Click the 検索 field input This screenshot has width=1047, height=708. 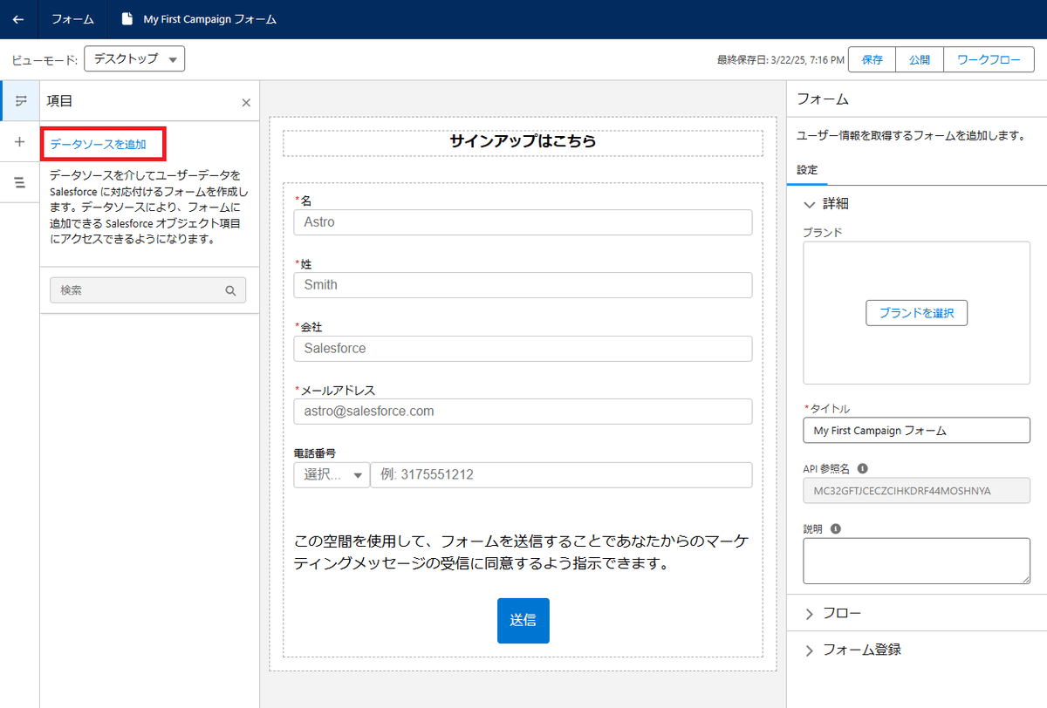click(x=147, y=290)
